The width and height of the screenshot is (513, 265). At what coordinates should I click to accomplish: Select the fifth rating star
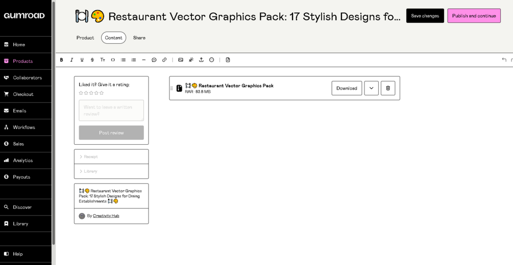pyautogui.click(x=102, y=93)
